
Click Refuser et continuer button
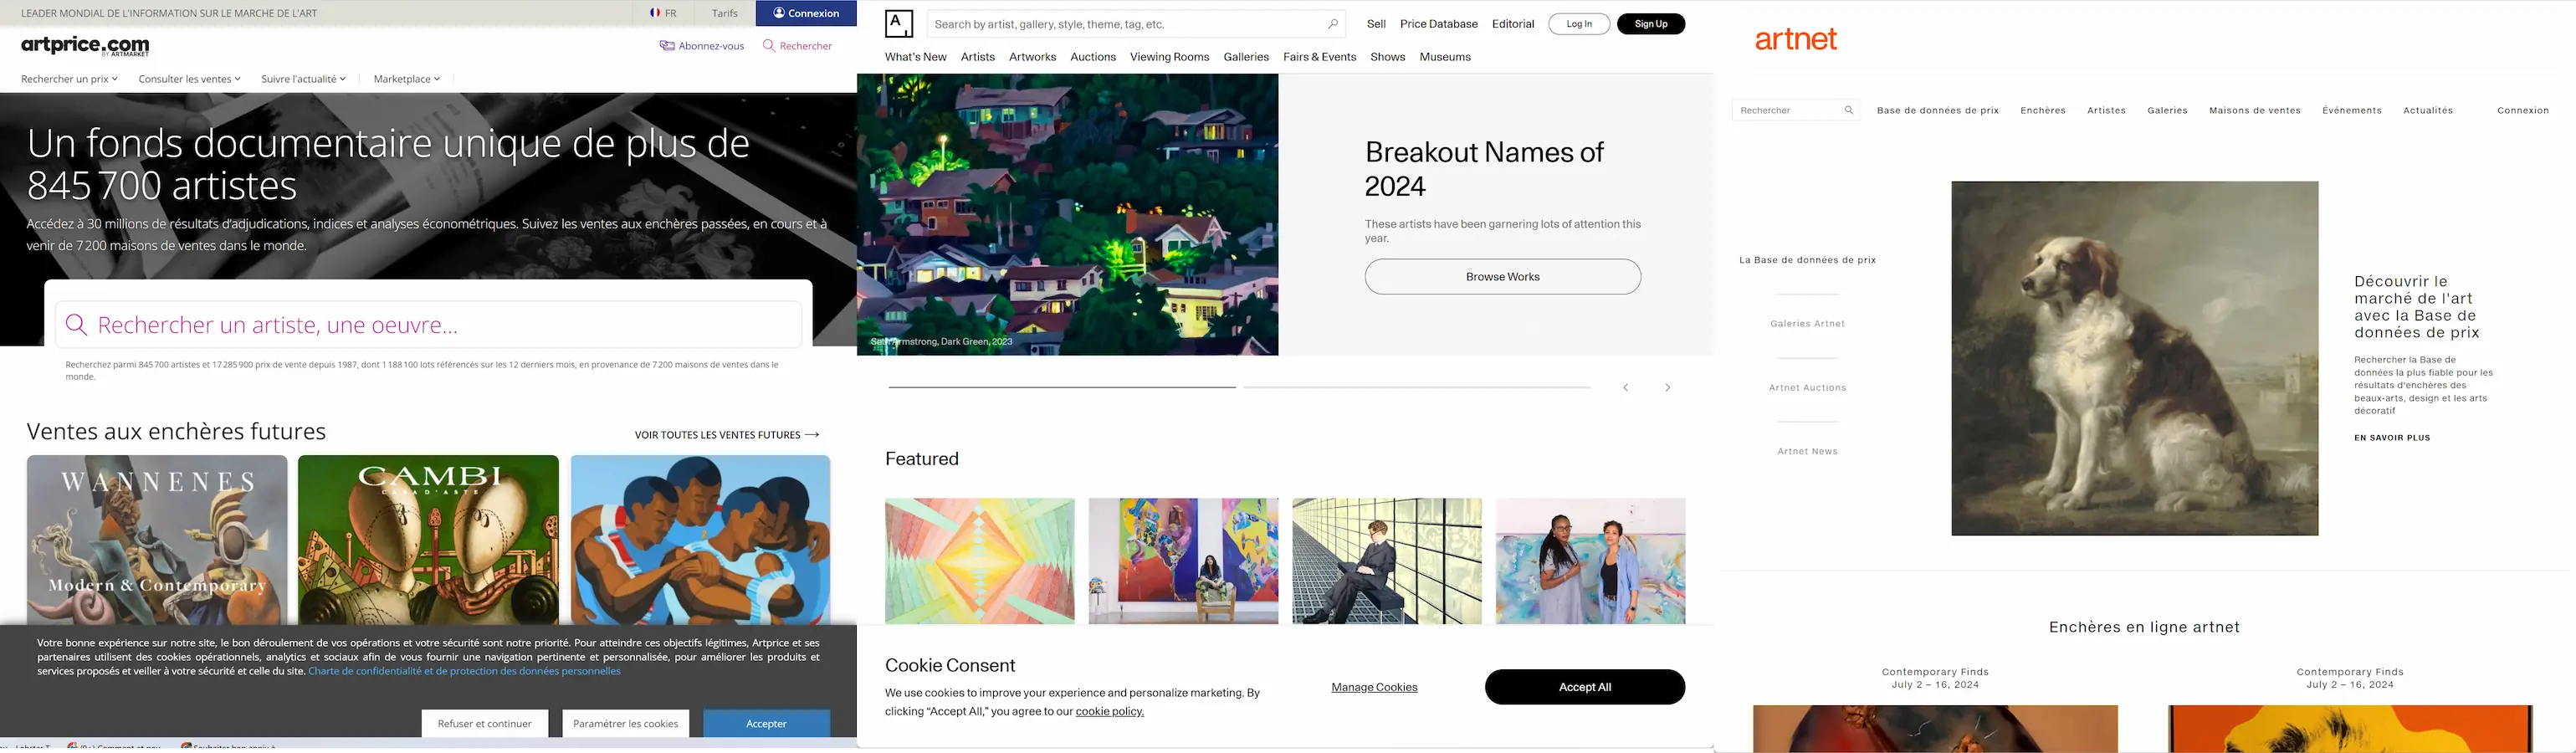[484, 724]
